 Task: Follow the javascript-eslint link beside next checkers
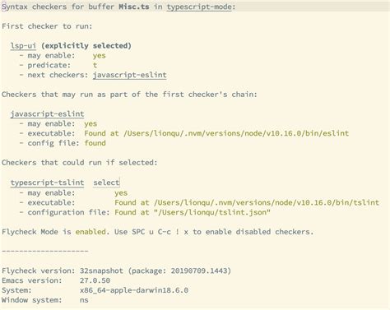130,75
